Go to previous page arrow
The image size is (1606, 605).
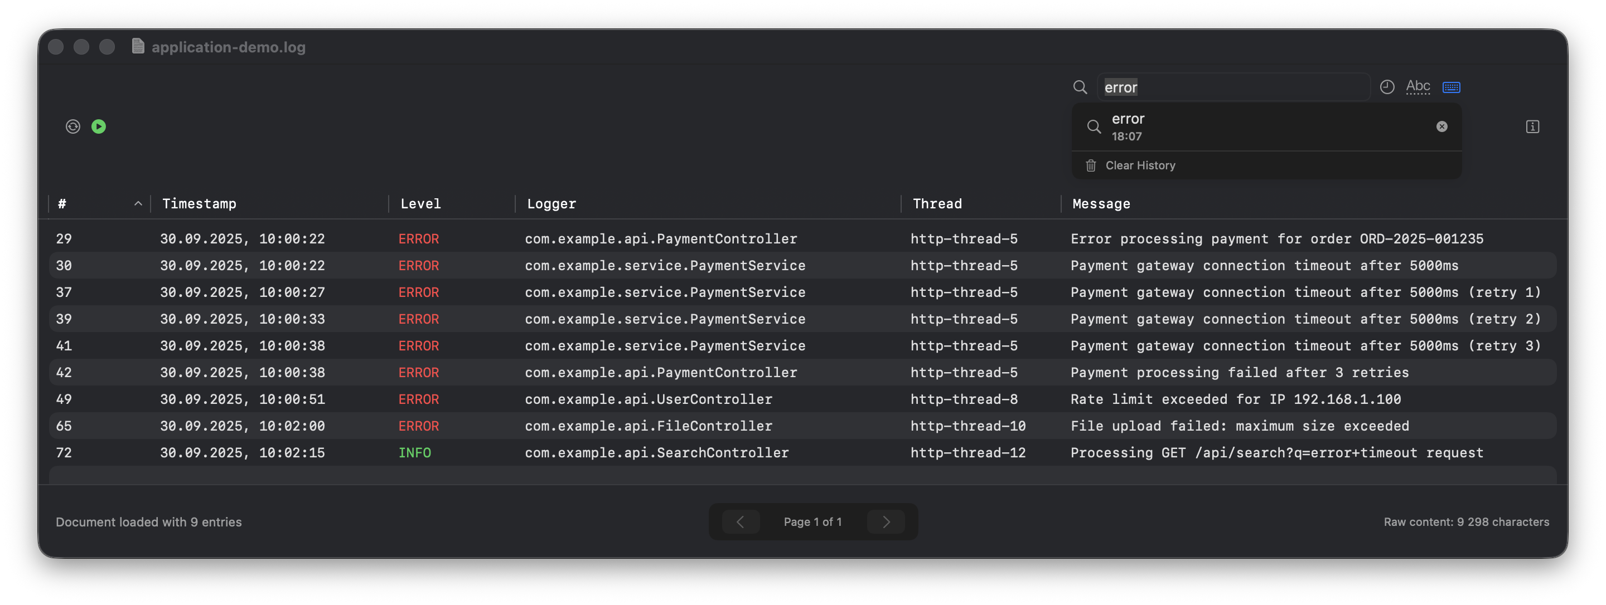pos(740,522)
